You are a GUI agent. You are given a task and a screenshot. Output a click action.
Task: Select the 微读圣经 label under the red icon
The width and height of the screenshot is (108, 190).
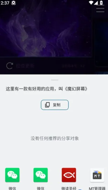coord(69,188)
